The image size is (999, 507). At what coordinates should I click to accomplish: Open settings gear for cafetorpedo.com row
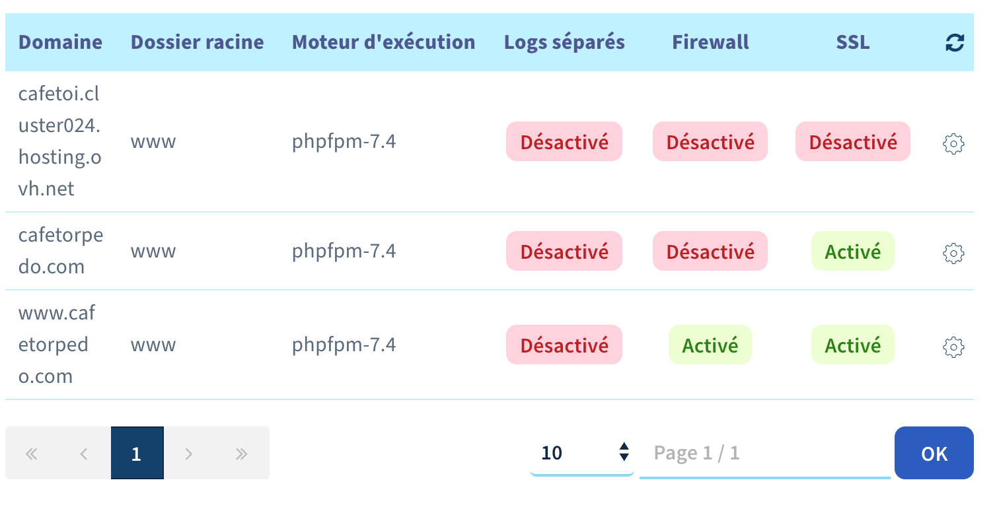[x=953, y=252]
